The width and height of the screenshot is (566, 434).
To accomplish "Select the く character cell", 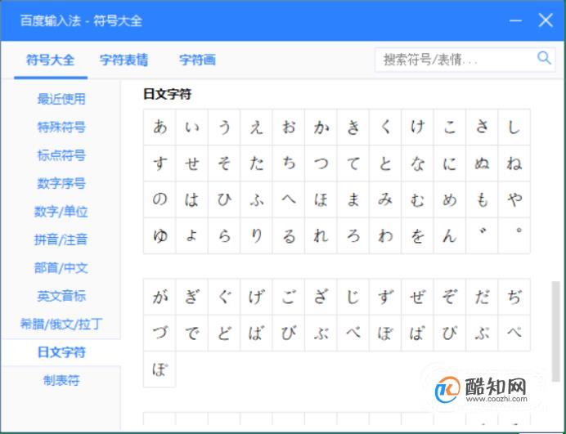I will [x=385, y=127].
